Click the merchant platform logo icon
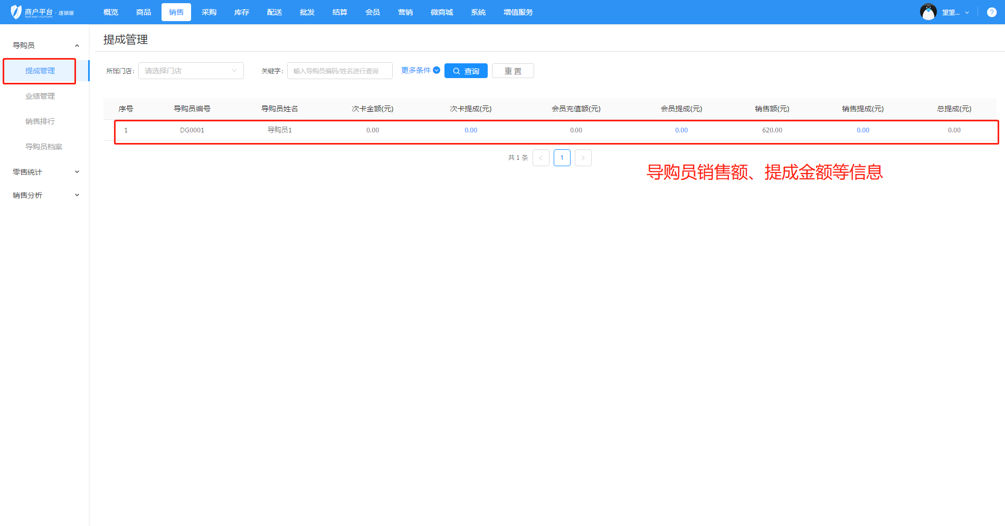This screenshot has width=1005, height=526. 16,12
